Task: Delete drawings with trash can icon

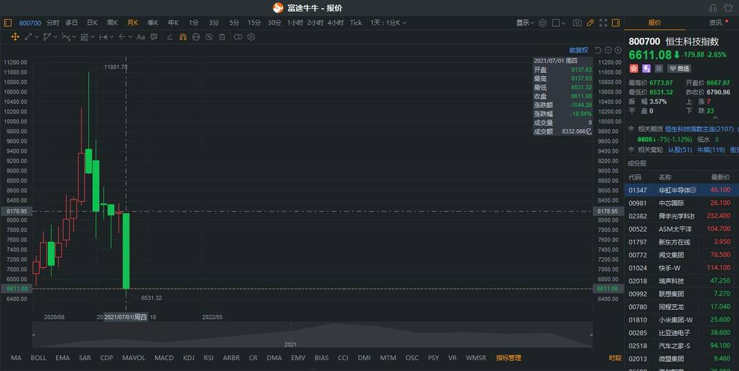Action: (x=222, y=37)
